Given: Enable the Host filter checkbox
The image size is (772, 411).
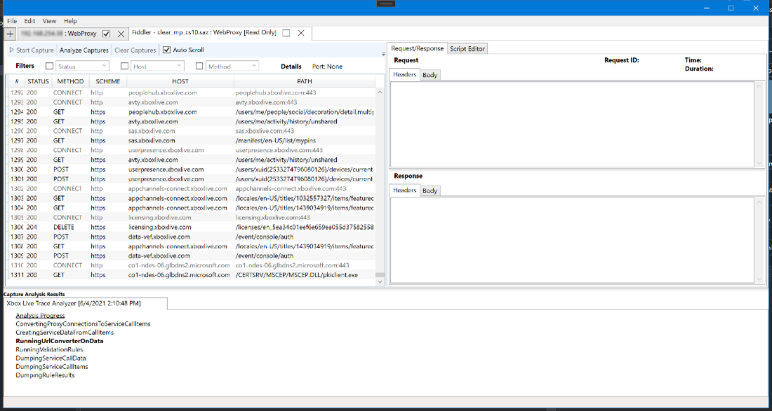Looking at the screenshot, I should [124, 66].
